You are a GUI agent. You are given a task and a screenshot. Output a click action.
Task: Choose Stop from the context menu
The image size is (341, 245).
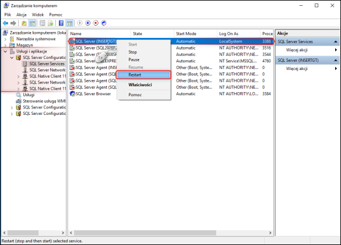pyautogui.click(x=144, y=52)
